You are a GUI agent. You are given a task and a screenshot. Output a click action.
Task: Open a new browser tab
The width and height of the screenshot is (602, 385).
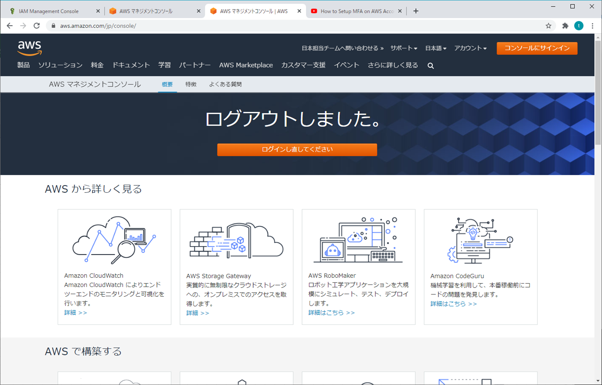[416, 11]
